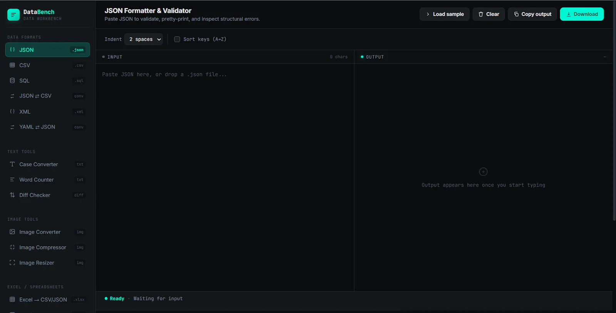Click the CSV grid icon

tap(12, 65)
